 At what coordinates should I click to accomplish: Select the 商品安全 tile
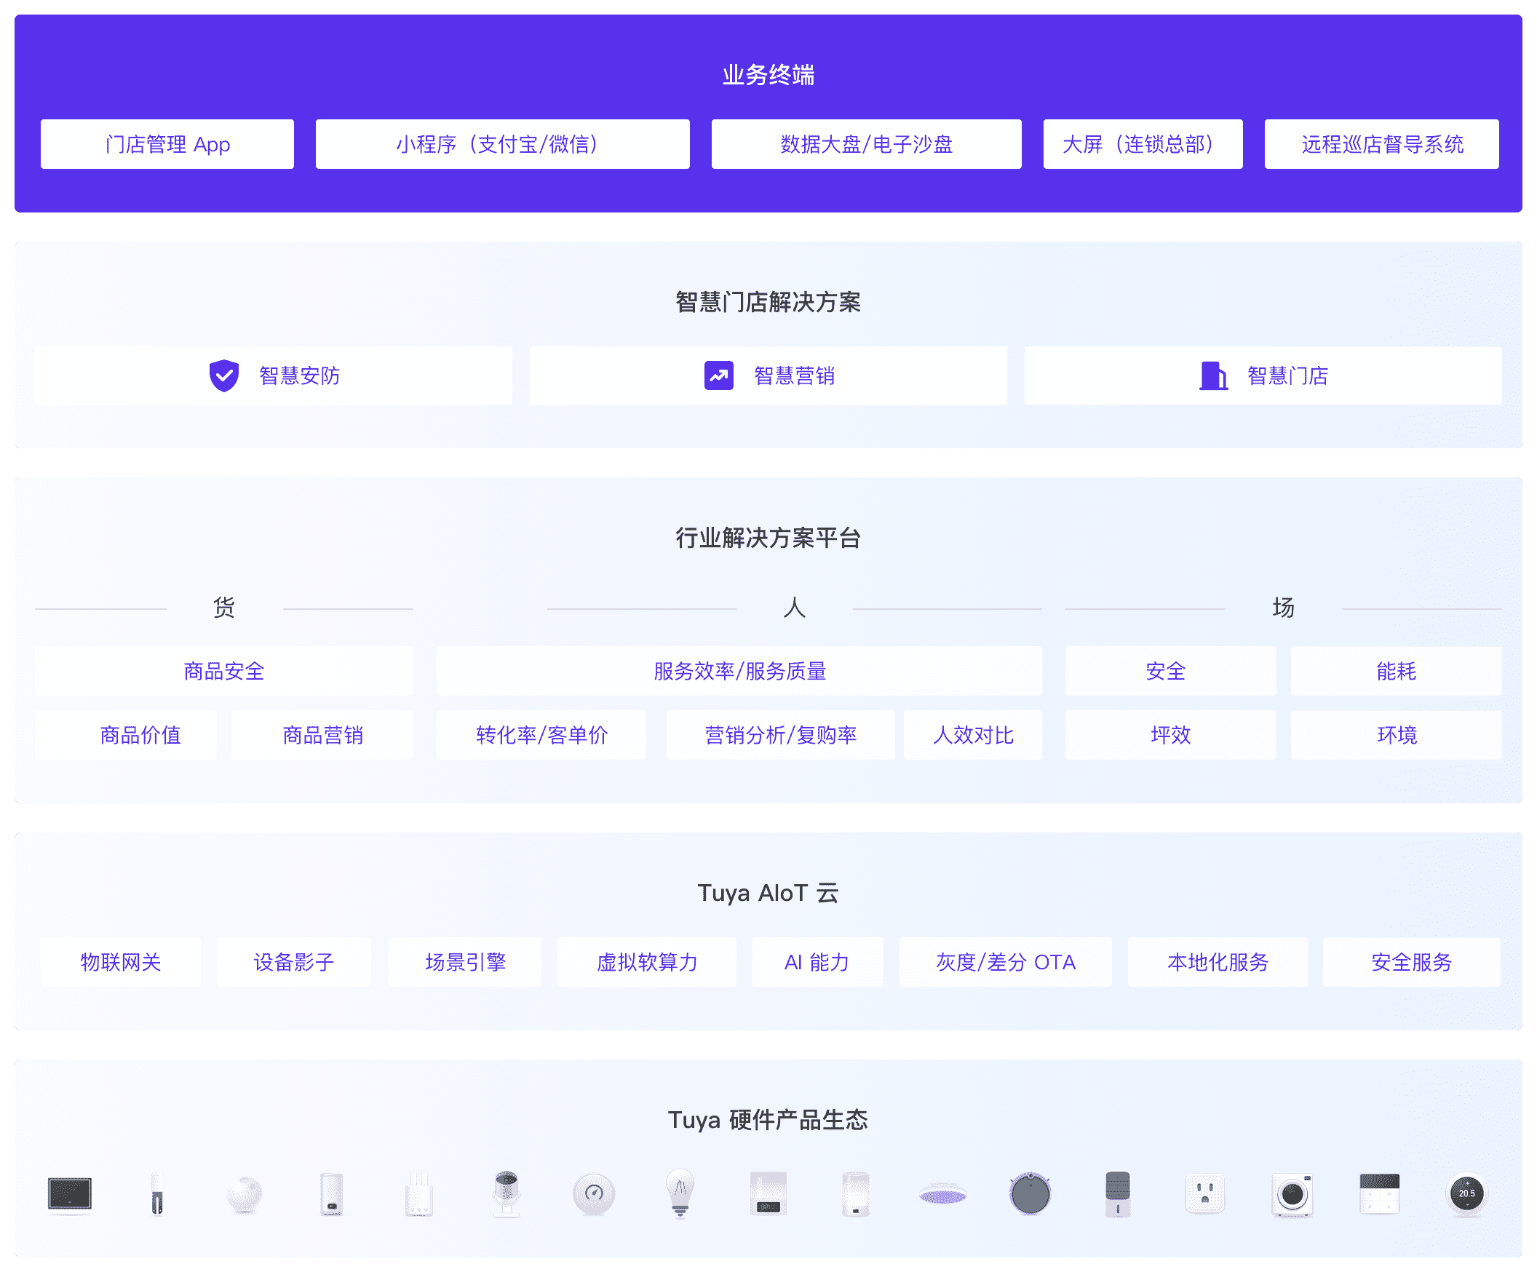pos(224,671)
